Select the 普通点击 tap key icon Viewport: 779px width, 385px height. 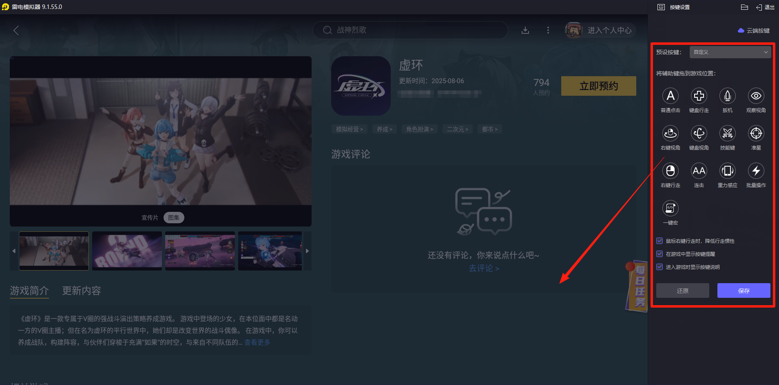[670, 96]
